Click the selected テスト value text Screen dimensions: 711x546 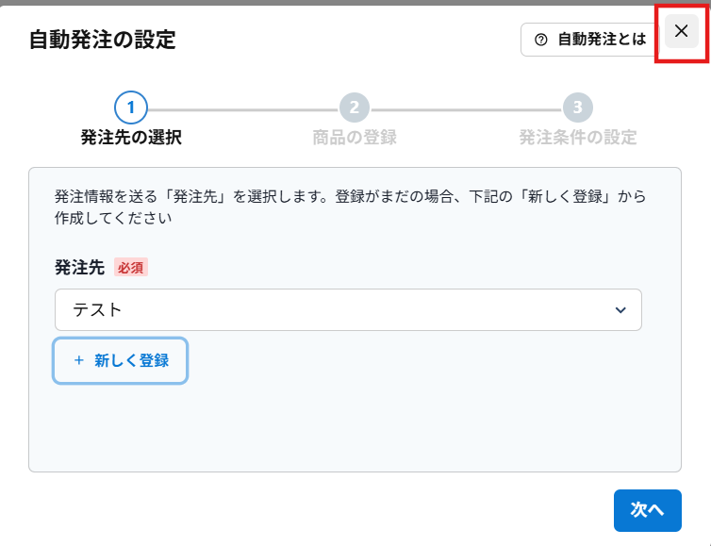[x=98, y=310]
